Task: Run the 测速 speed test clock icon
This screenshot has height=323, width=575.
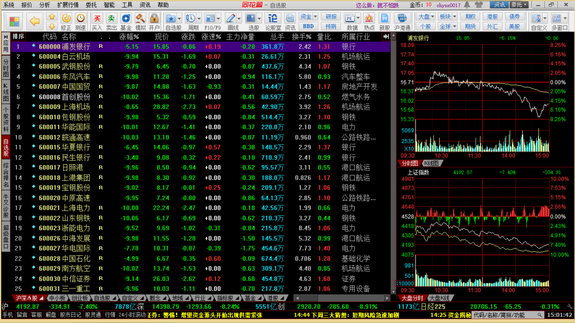Action: tap(80, 22)
